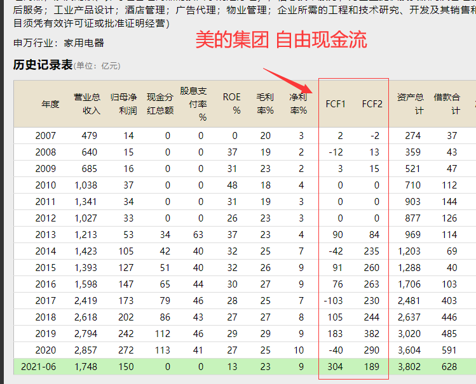Select the 2021-06 row label
Viewport: 476px width, 384px height.
(x=39, y=367)
